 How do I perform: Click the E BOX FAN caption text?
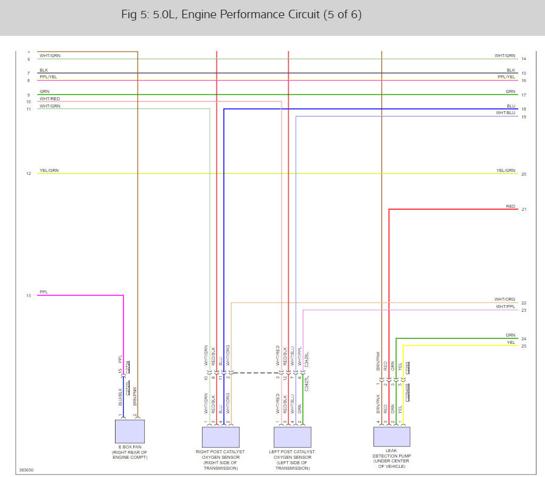point(130,452)
